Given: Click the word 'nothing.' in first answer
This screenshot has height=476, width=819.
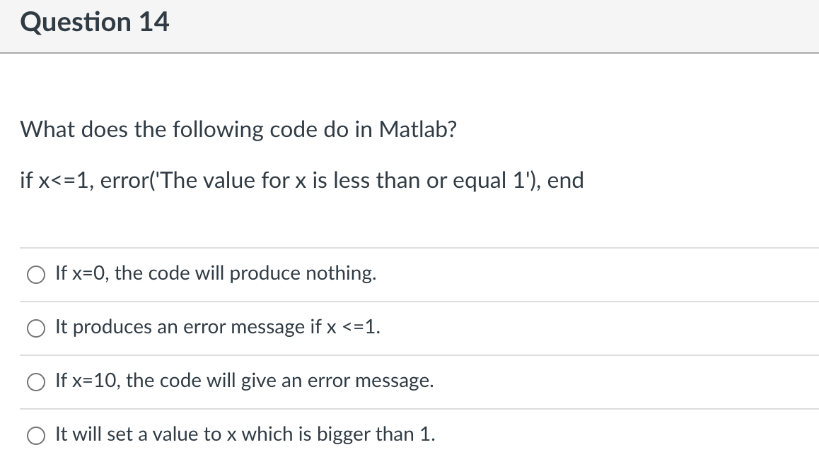Looking at the screenshot, I should click(341, 273).
